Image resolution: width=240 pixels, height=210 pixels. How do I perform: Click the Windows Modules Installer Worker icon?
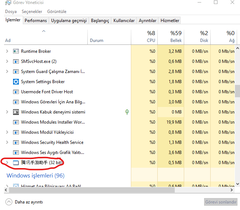16,122
